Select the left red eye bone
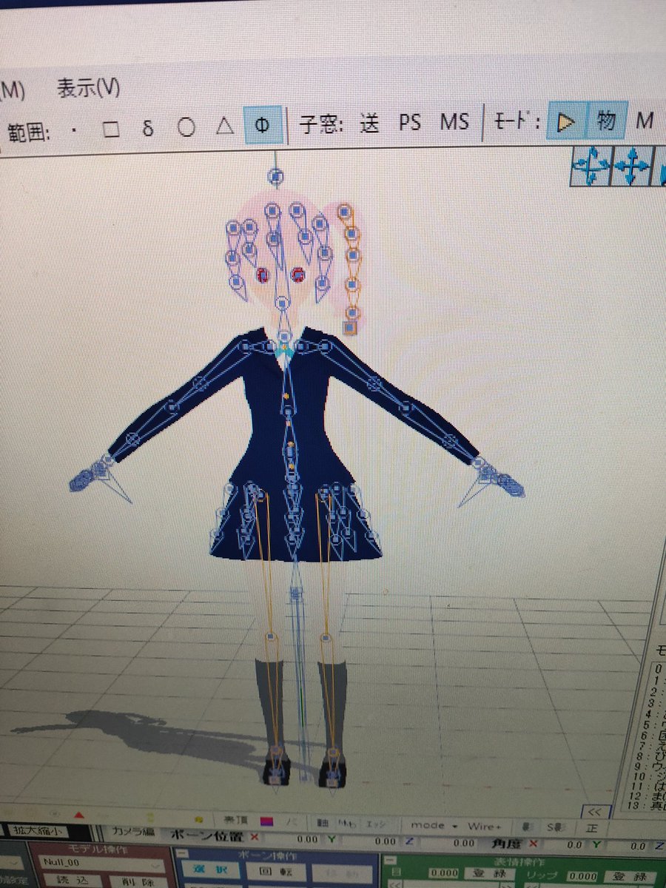The height and width of the screenshot is (888, 666). pos(263,275)
